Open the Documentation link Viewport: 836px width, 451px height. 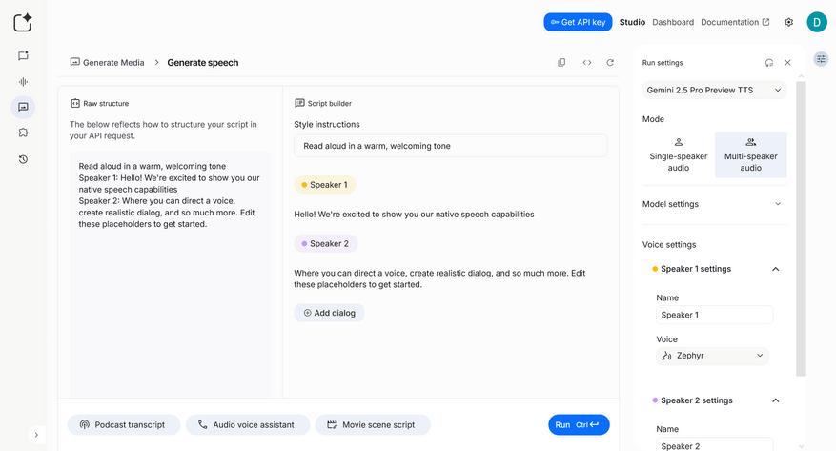735,22
